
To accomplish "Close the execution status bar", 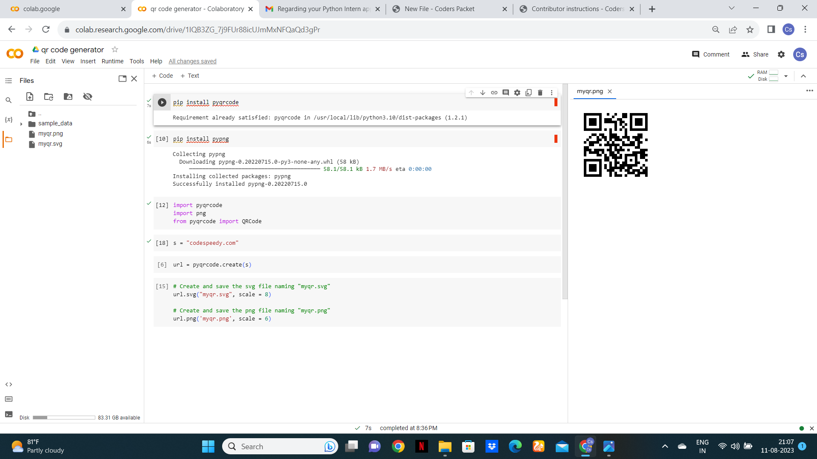I will click(811, 428).
